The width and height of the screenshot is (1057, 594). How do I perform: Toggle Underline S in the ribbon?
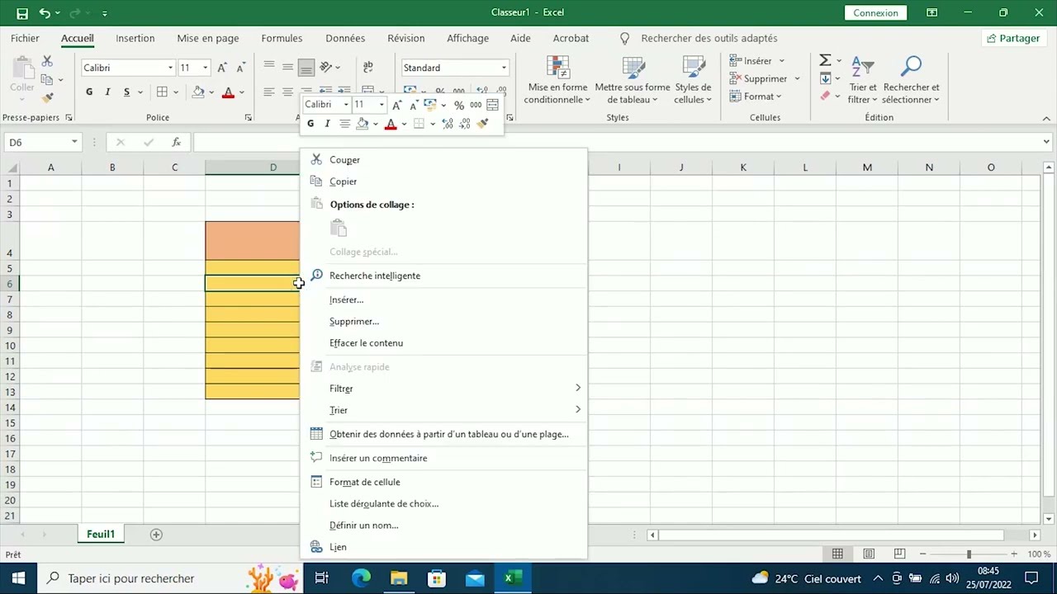pos(126,92)
